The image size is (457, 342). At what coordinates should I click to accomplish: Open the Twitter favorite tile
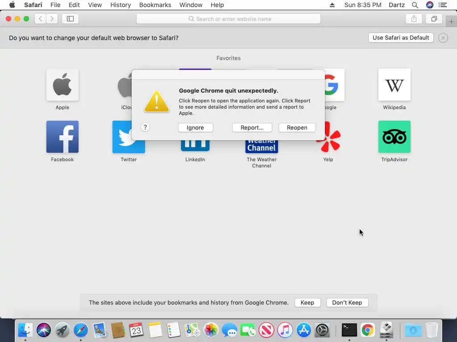(x=129, y=137)
